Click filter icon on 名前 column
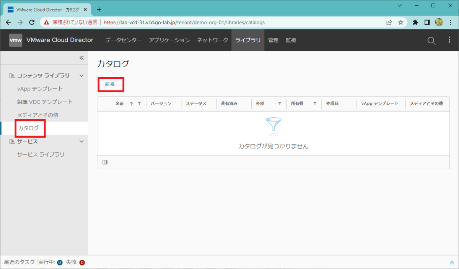The image size is (459, 269). click(139, 104)
